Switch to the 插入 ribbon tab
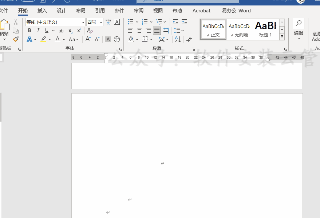320x218 pixels. (x=42, y=11)
